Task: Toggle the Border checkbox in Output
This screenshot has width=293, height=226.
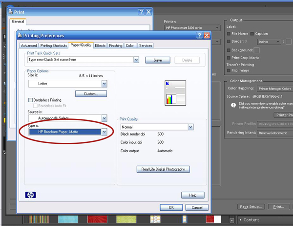Action: (229, 42)
